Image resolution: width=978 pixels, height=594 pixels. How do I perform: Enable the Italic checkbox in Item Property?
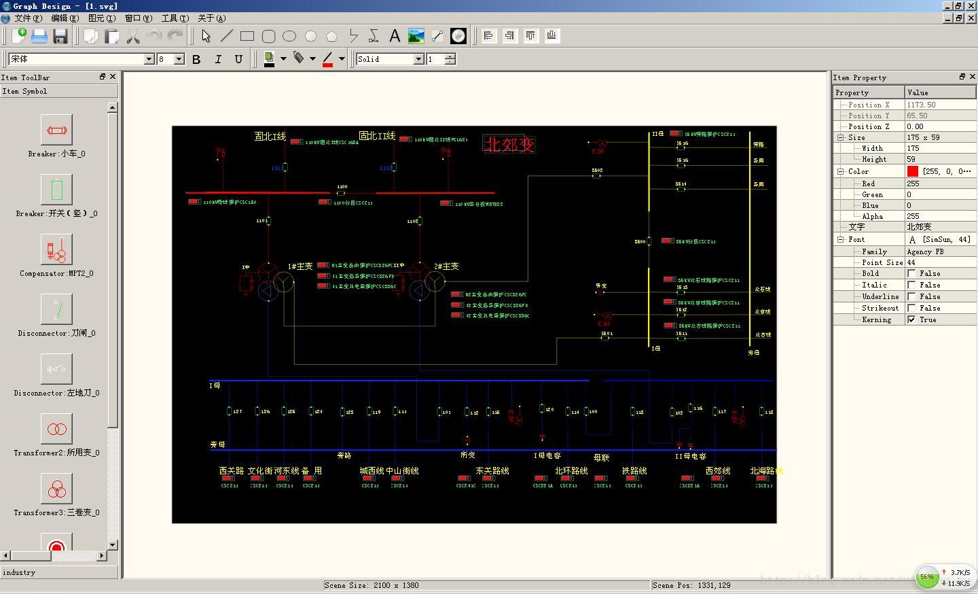click(911, 285)
